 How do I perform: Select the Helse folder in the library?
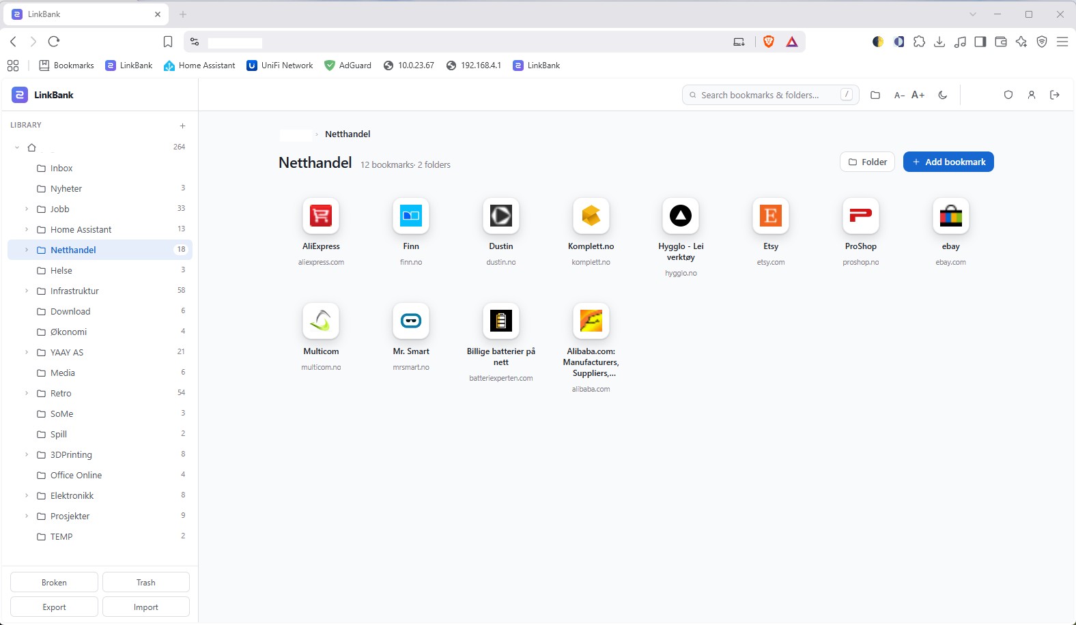[100, 270]
